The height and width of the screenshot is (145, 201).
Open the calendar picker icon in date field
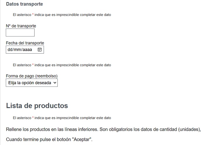pyautogui.click(x=40, y=49)
